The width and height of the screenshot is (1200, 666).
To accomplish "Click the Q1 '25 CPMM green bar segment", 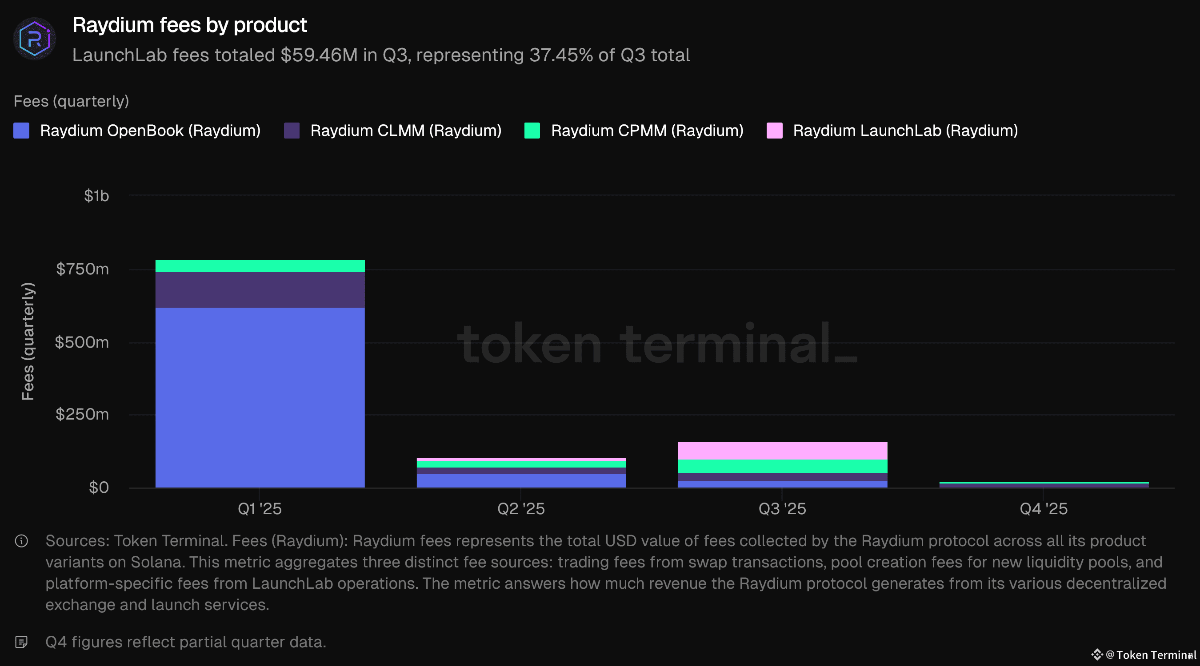I will [260, 266].
